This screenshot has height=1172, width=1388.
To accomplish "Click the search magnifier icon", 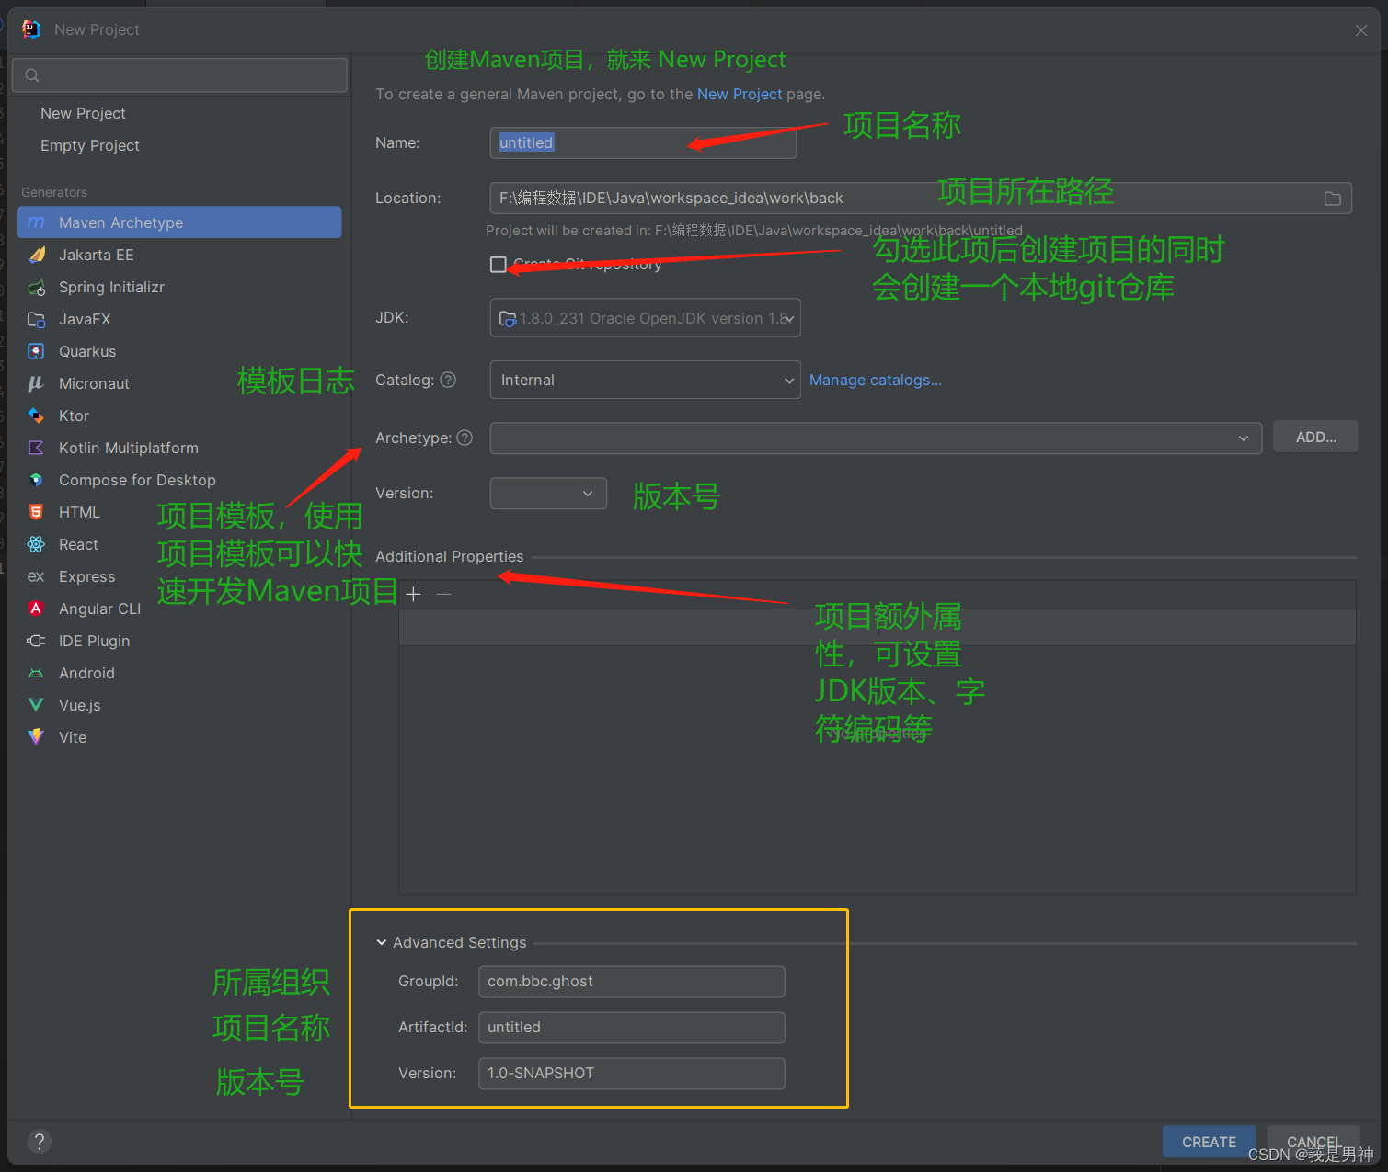I will pyautogui.click(x=32, y=75).
